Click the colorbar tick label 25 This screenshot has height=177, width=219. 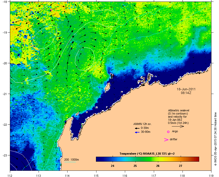(x=135, y=166)
